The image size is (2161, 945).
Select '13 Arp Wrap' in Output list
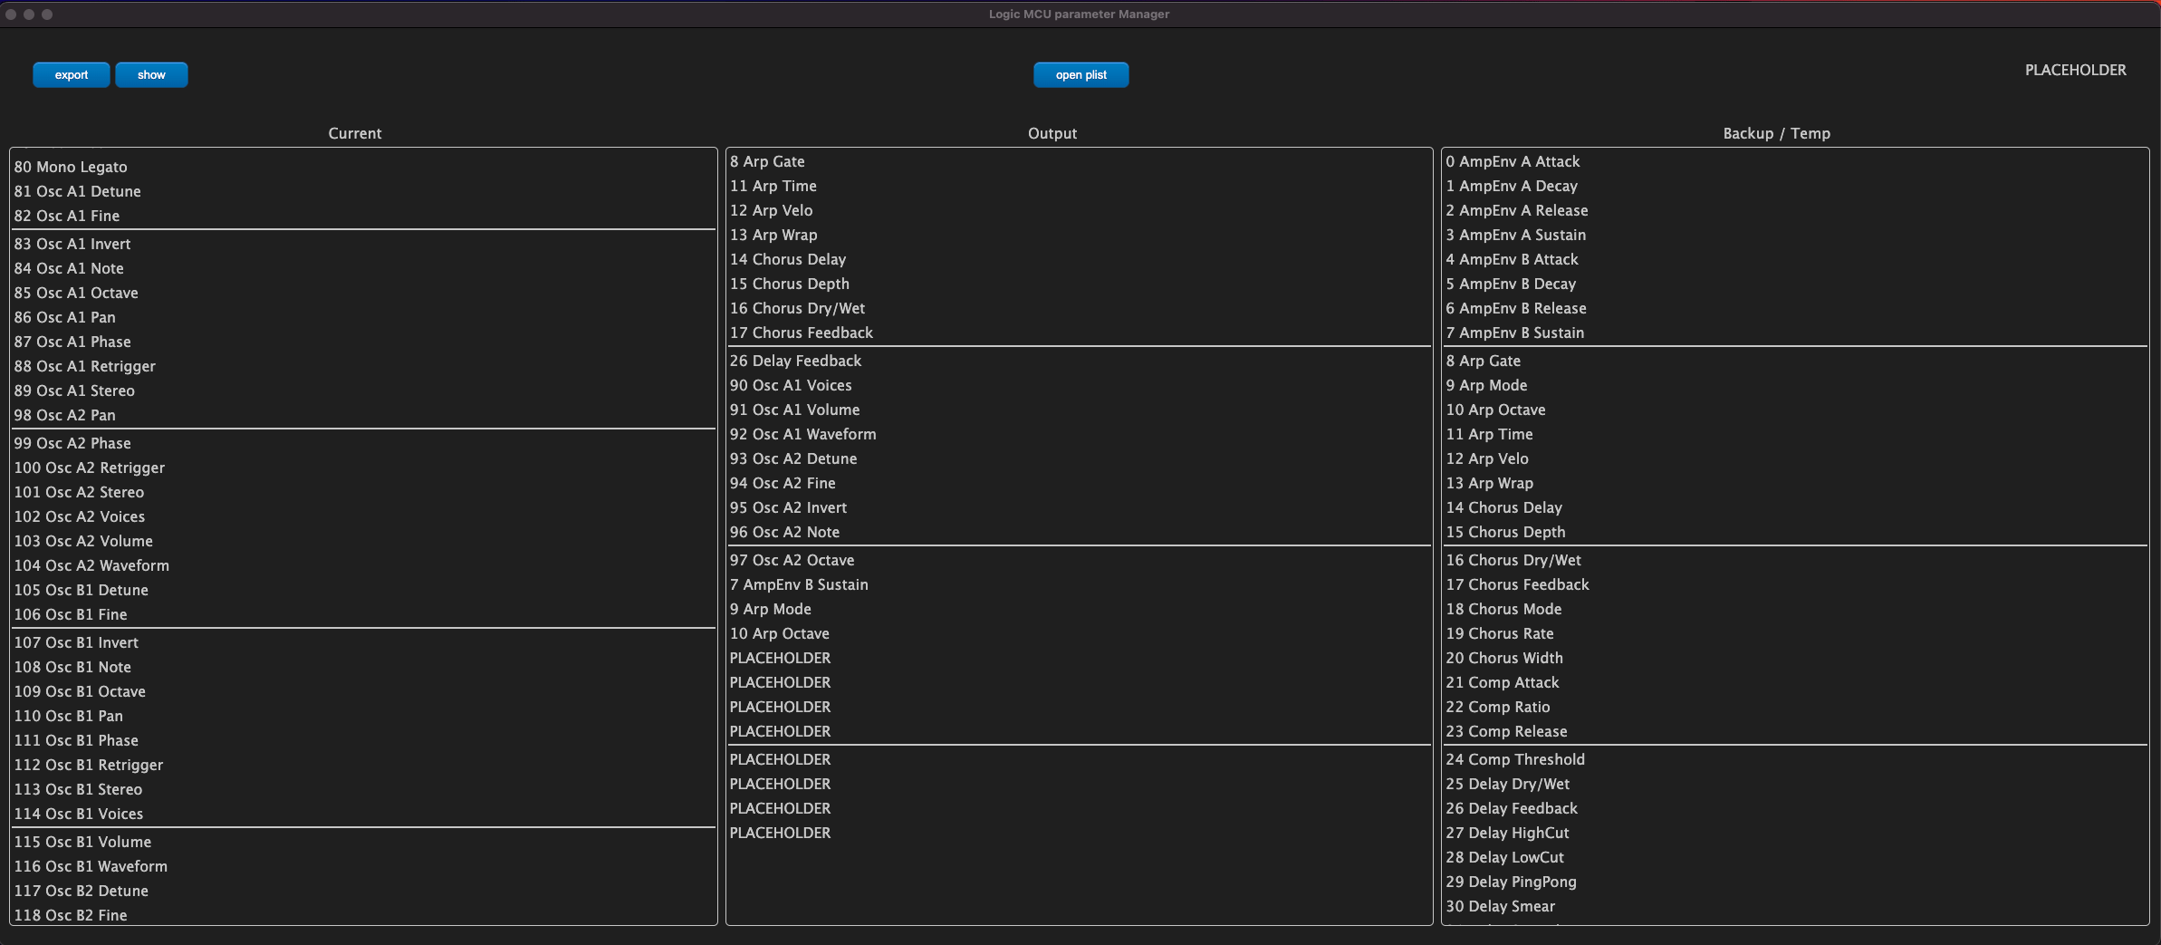[x=1079, y=235]
